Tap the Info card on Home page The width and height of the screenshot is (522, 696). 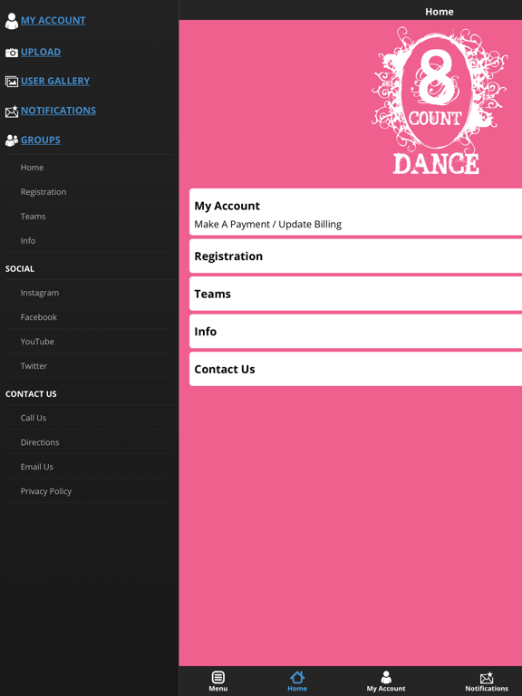355,332
